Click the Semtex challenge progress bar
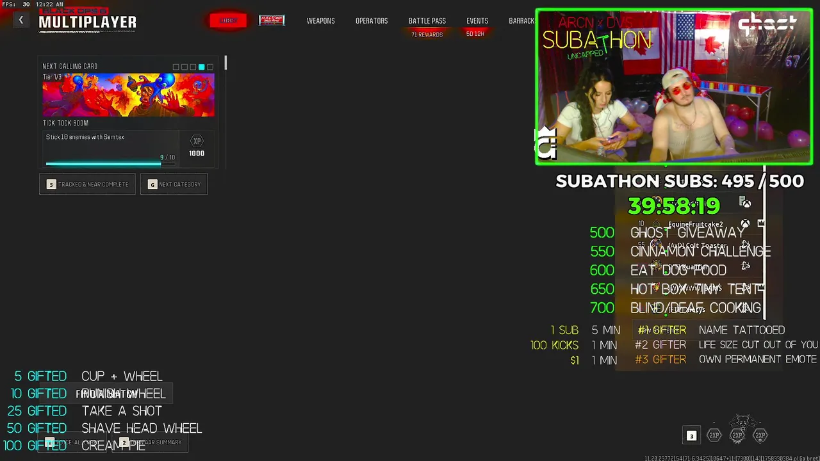 [110, 164]
